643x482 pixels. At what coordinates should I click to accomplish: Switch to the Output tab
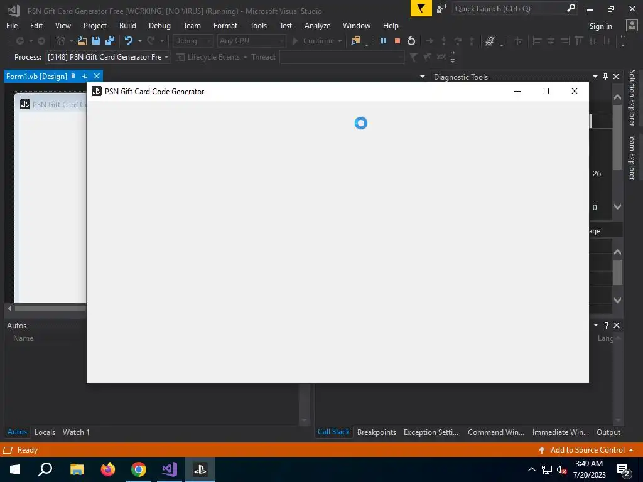coord(608,432)
